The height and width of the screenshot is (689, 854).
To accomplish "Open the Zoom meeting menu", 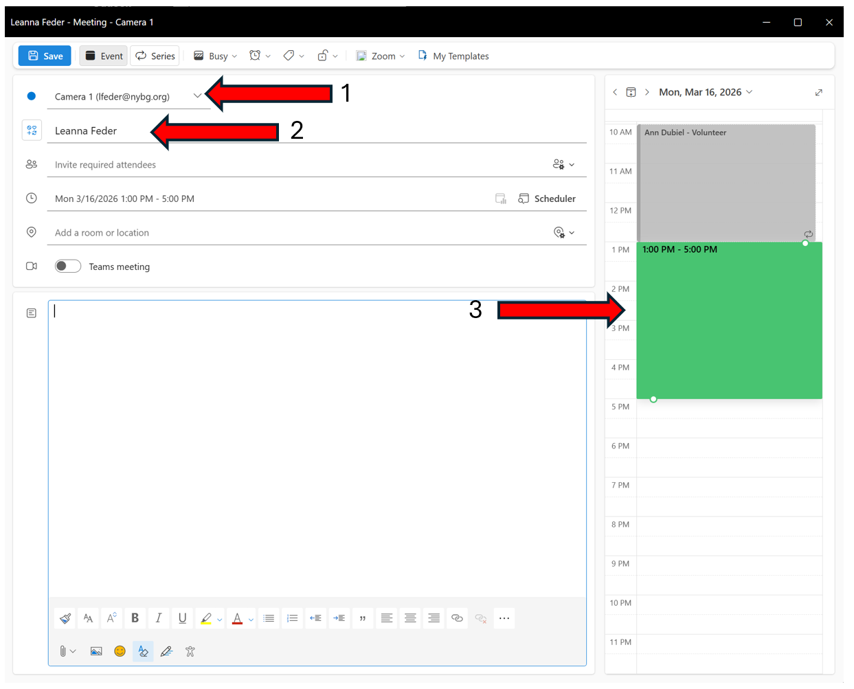I will pyautogui.click(x=381, y=56).
